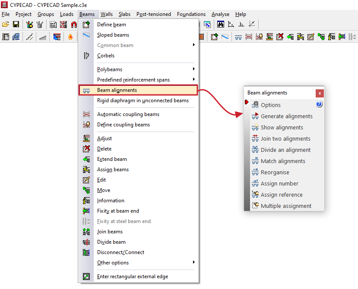
Task: Expand Common beam submenu arrow
Action: click(193, 45)
